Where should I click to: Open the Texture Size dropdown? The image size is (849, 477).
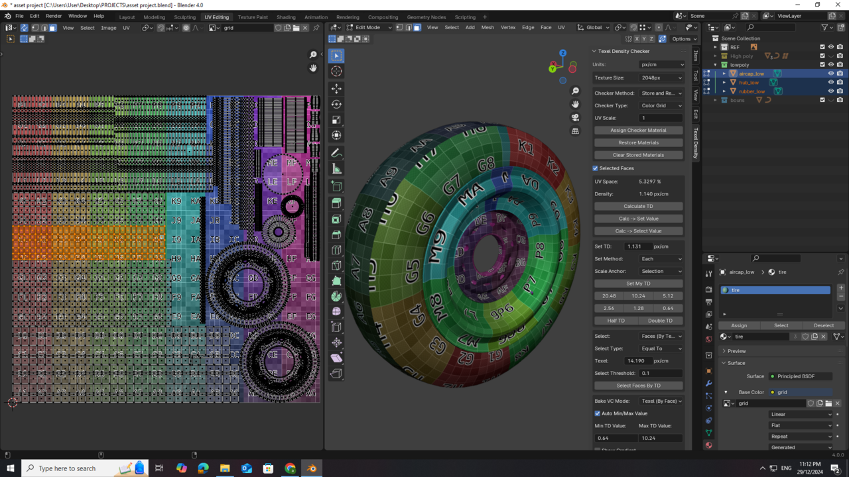(x=661, y=78)
